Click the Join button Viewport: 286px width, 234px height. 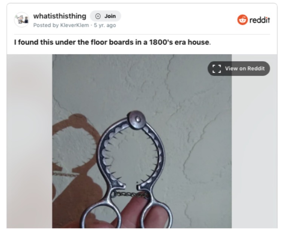[105, 16]
